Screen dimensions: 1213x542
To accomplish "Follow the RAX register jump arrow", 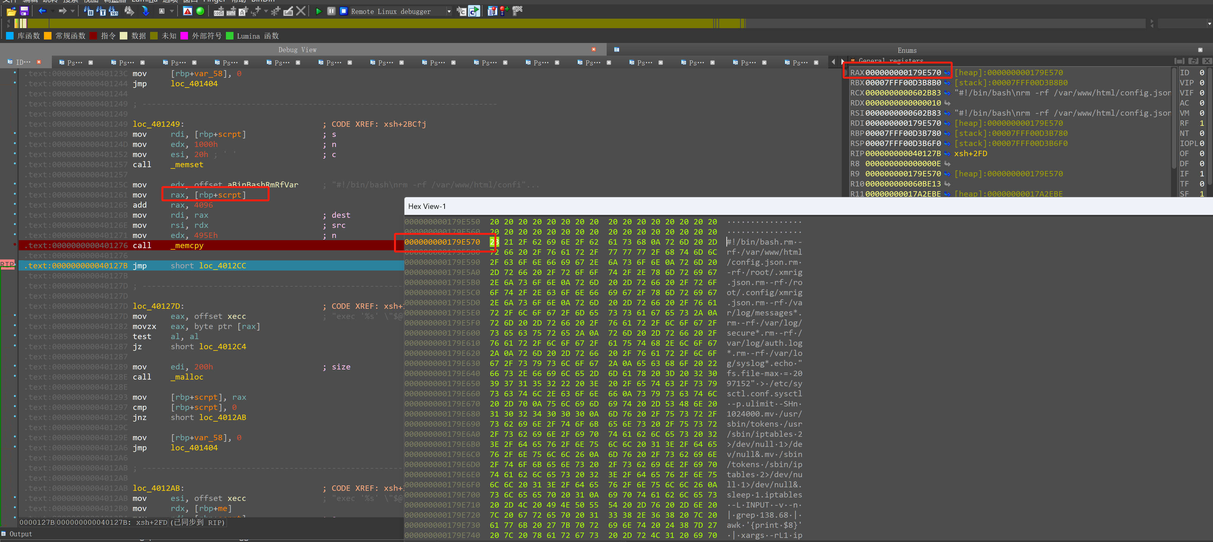I will 947,72.
